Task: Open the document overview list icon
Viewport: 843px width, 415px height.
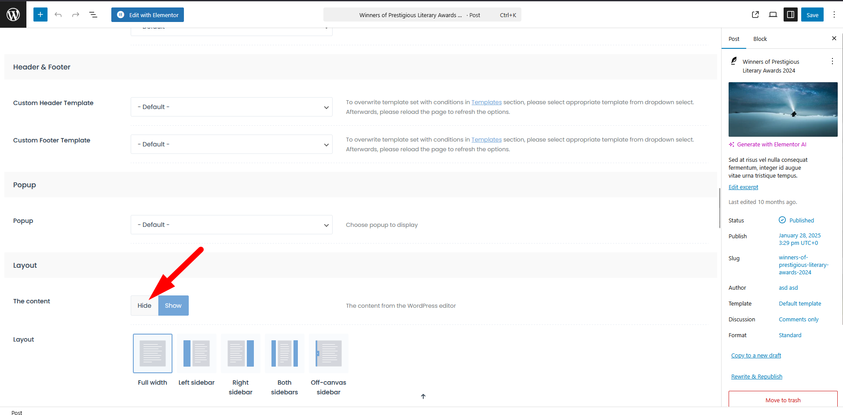Action: [x=93, y=15]
